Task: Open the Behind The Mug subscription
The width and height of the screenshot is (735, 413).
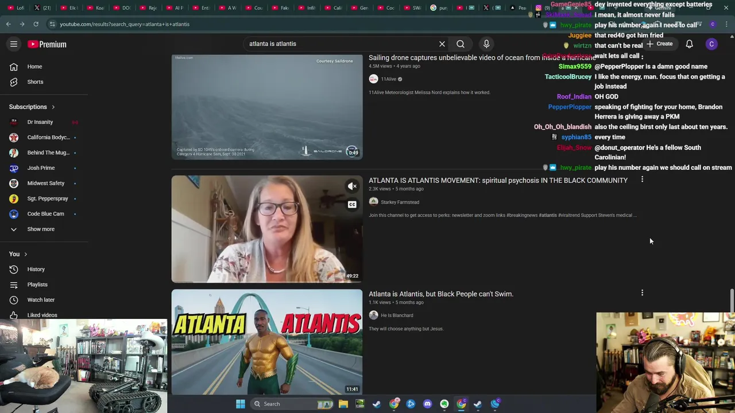Action: point(44,153)
